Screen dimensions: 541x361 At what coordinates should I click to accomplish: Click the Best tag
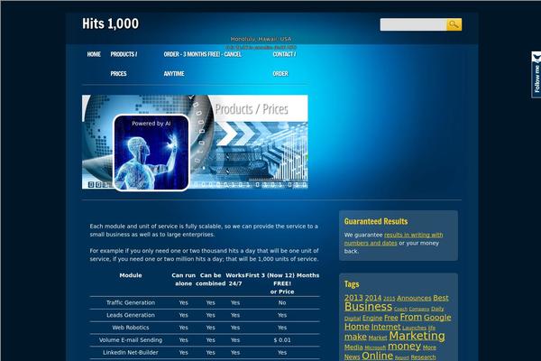[441, 298]
